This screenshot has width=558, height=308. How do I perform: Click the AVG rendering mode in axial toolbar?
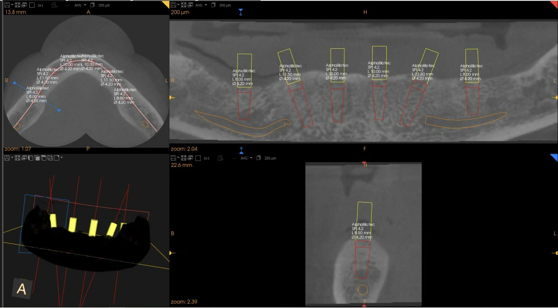coord(78,5)
